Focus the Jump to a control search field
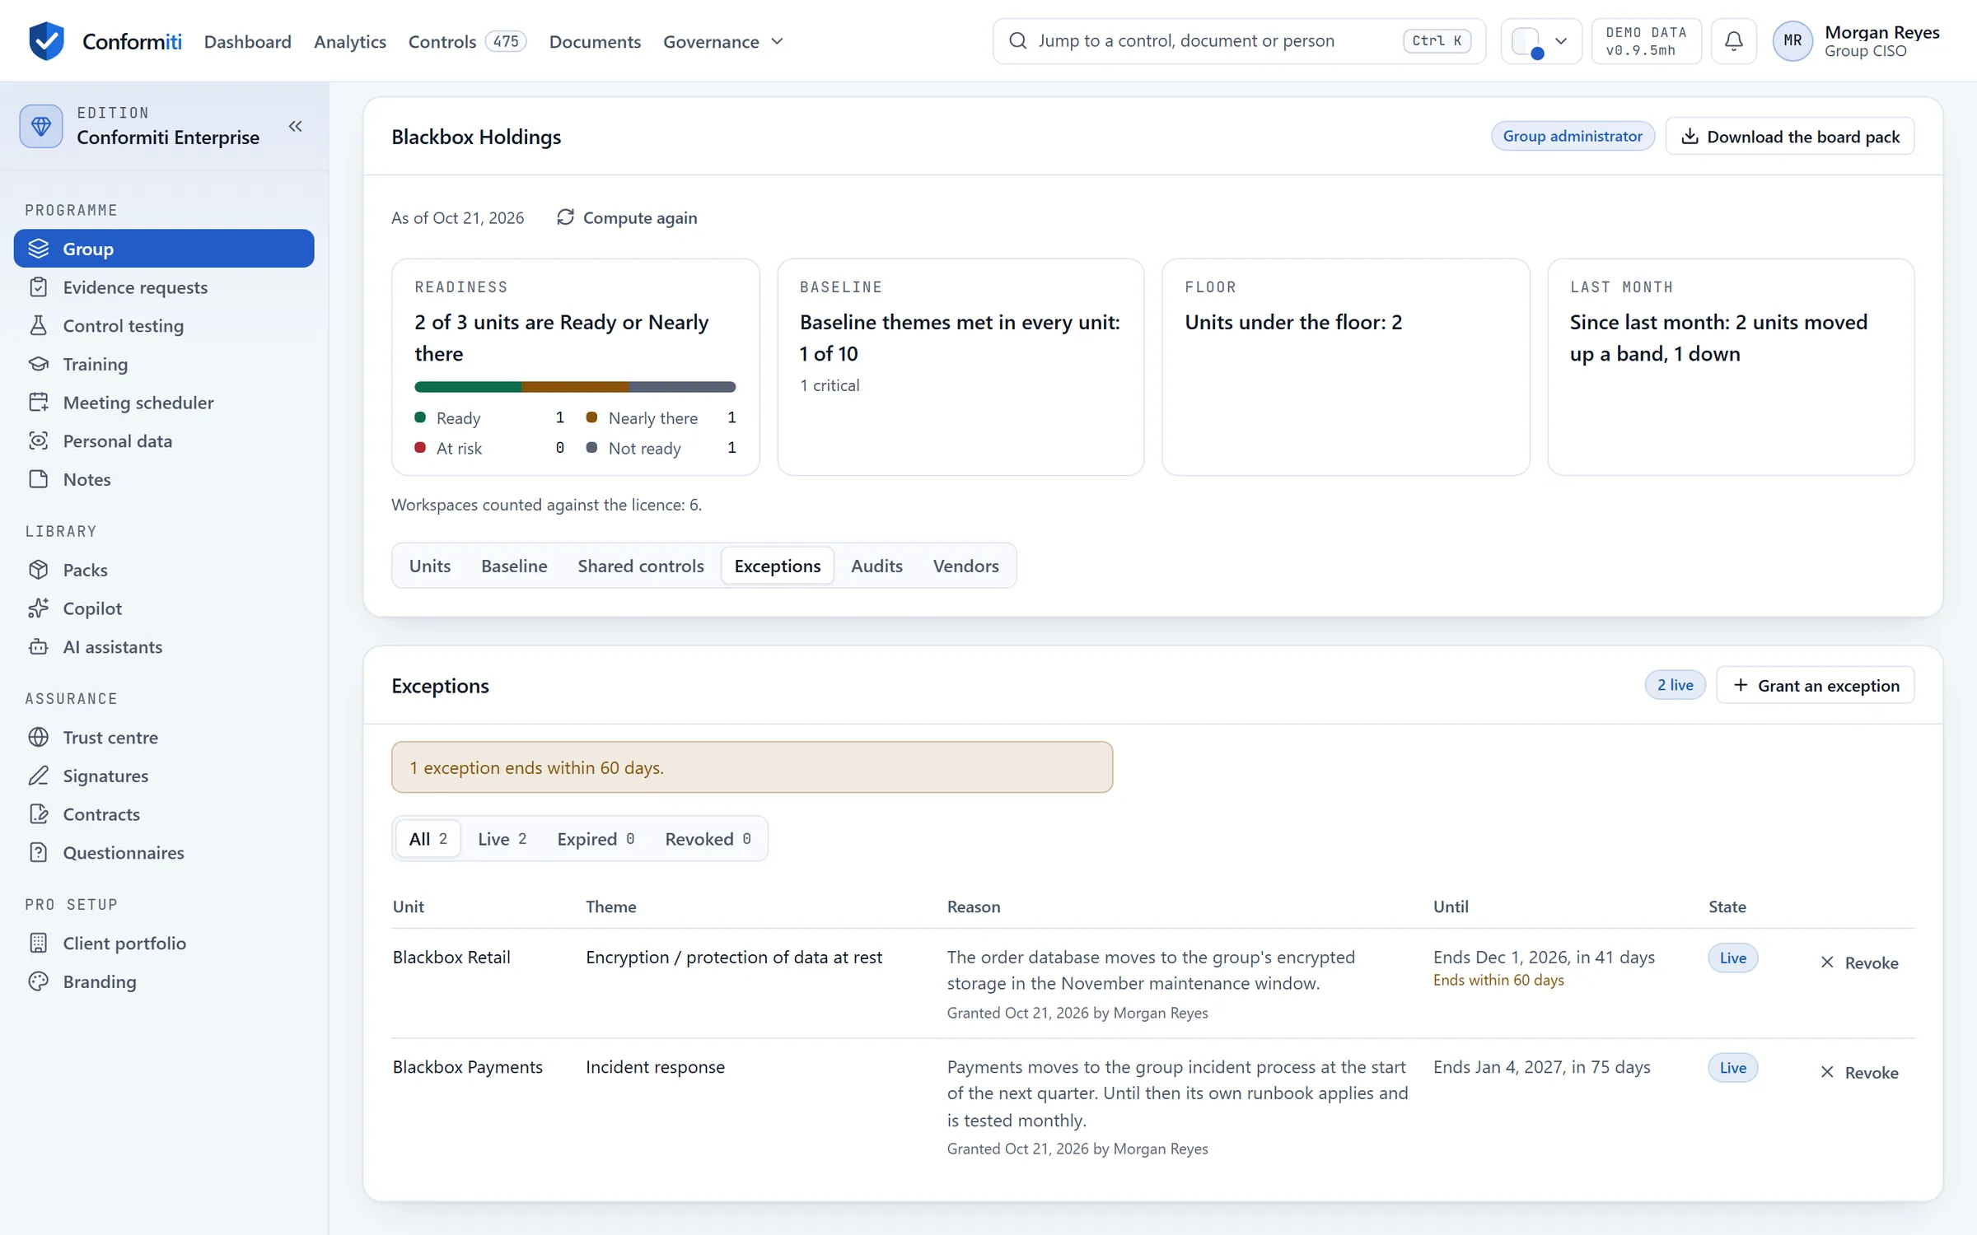 pyautogui.click(x=1239, y=41)
